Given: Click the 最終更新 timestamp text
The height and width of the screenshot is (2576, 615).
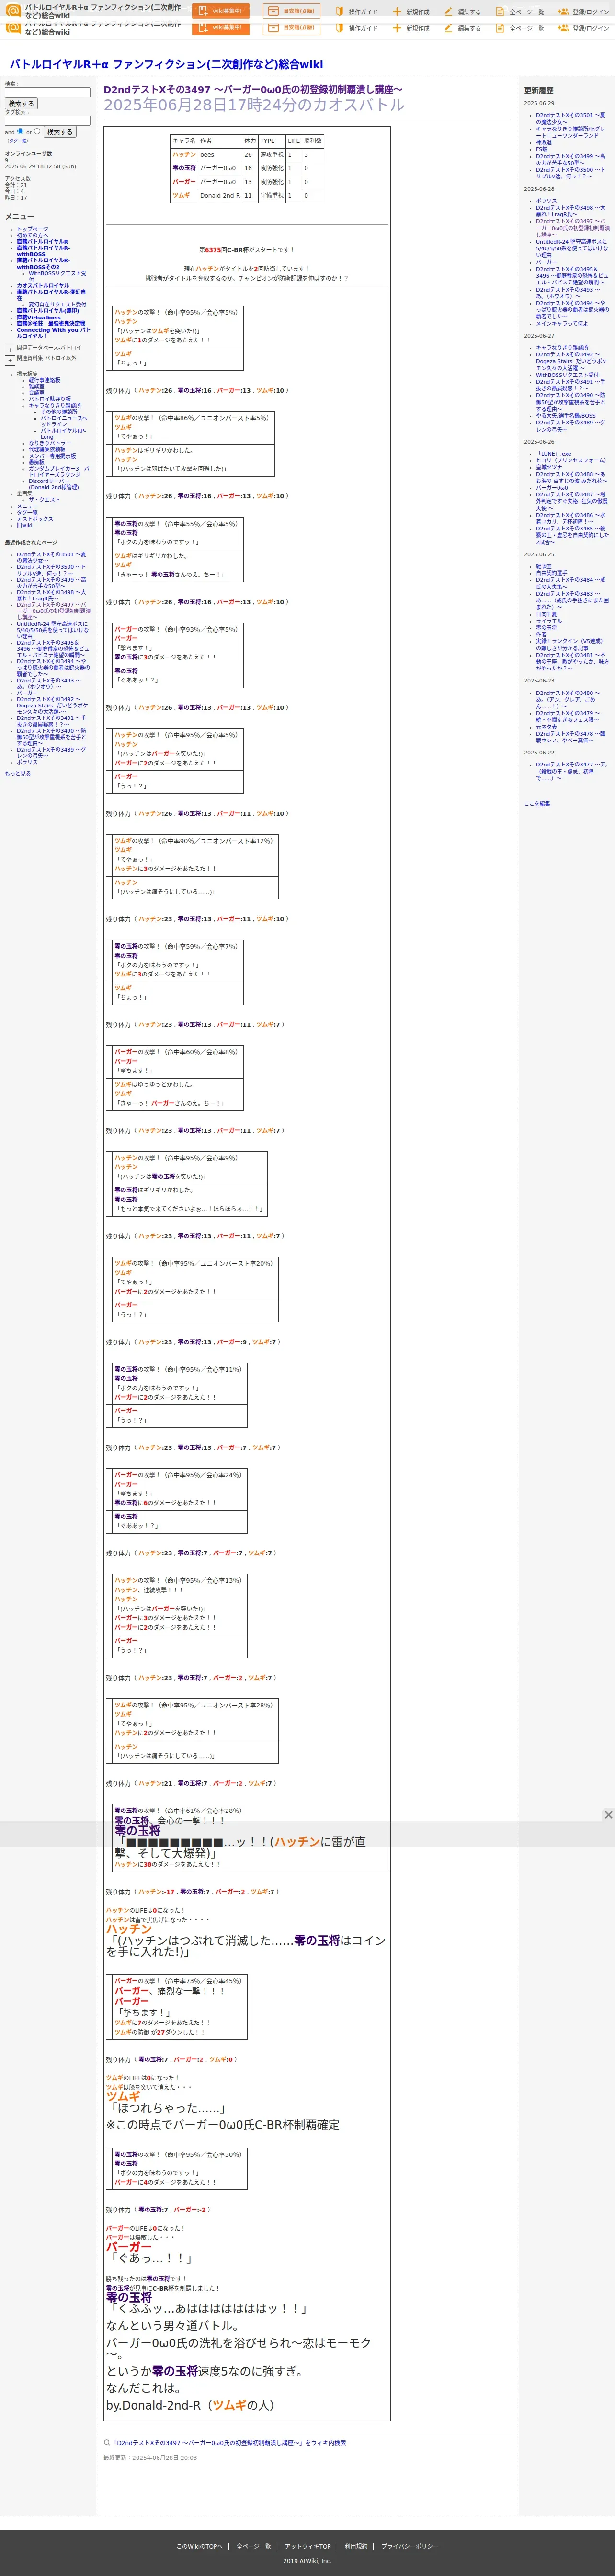Looking at the screenshot, I should (x=150, y=2457).
